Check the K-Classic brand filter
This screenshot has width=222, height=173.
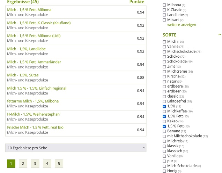[164, 10]
